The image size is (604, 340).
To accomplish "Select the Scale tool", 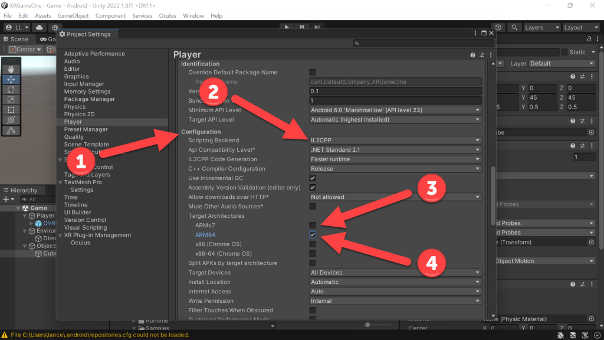I will coord(11,100).
